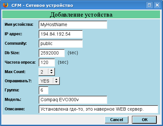The image size is (163, 126).
Task: Select the Community input field
Action: [61, 44]
